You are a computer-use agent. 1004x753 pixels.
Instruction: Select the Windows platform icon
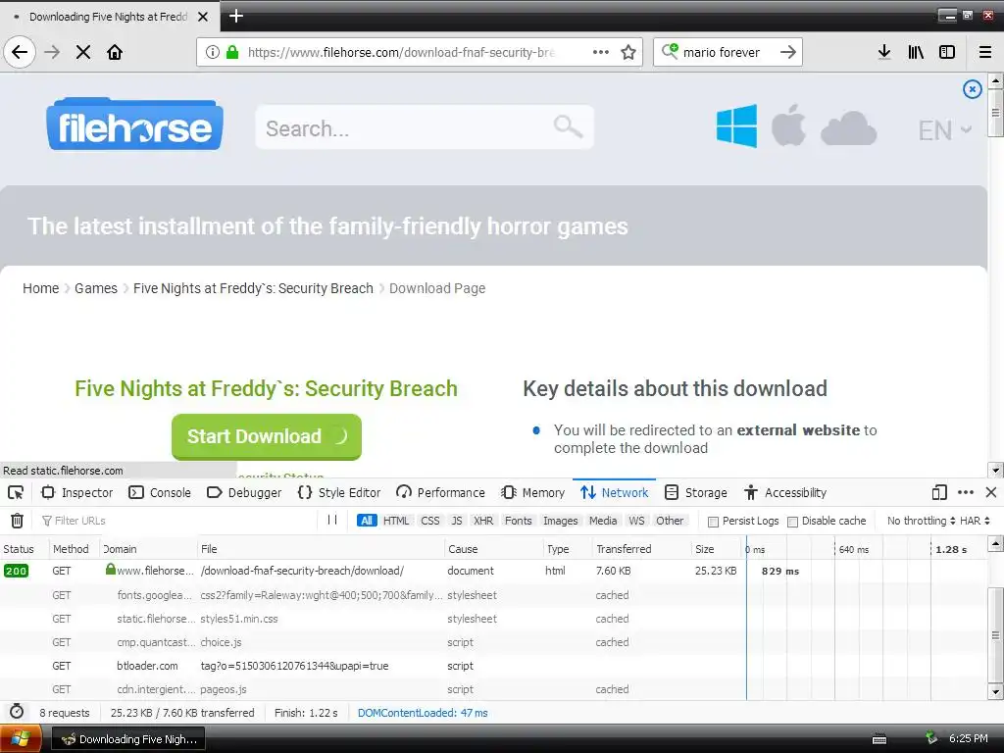click(x=736, y=125)
